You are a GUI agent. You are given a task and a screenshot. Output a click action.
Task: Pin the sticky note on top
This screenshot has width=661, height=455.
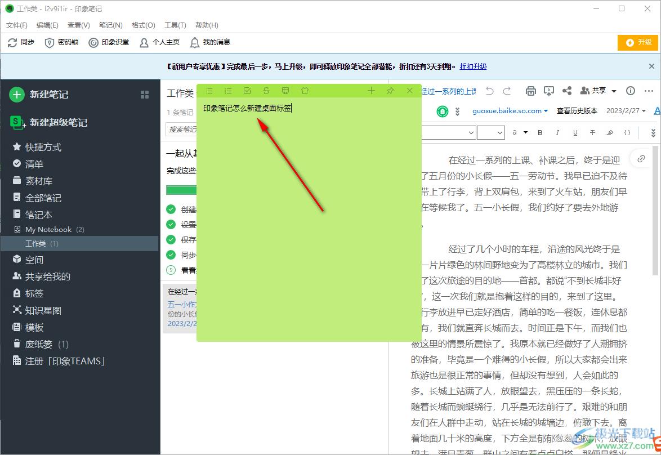point(390,91)
